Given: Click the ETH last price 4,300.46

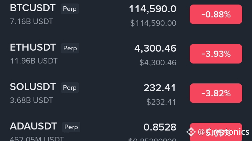Looking at the screenshot, I should 155,49.
